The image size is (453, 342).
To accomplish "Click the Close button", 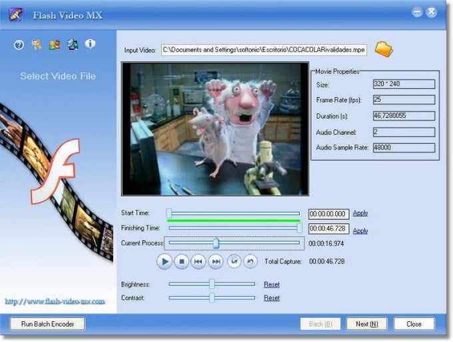I will 414,324.
